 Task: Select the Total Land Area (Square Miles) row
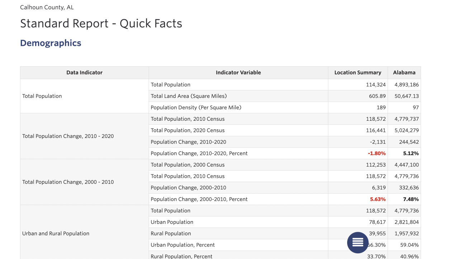pyautogui.click(x=189, y=96)
